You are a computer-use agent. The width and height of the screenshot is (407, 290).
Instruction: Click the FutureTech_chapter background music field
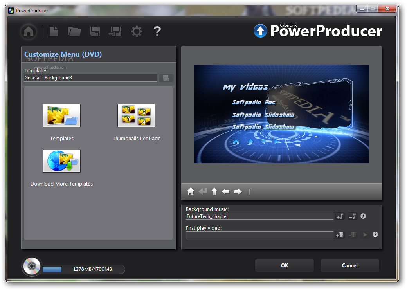[259, 216]
